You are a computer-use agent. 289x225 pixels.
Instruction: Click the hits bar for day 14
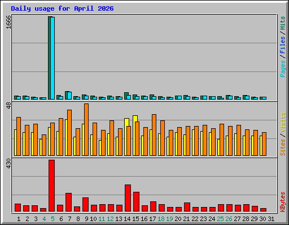(126, 96)
